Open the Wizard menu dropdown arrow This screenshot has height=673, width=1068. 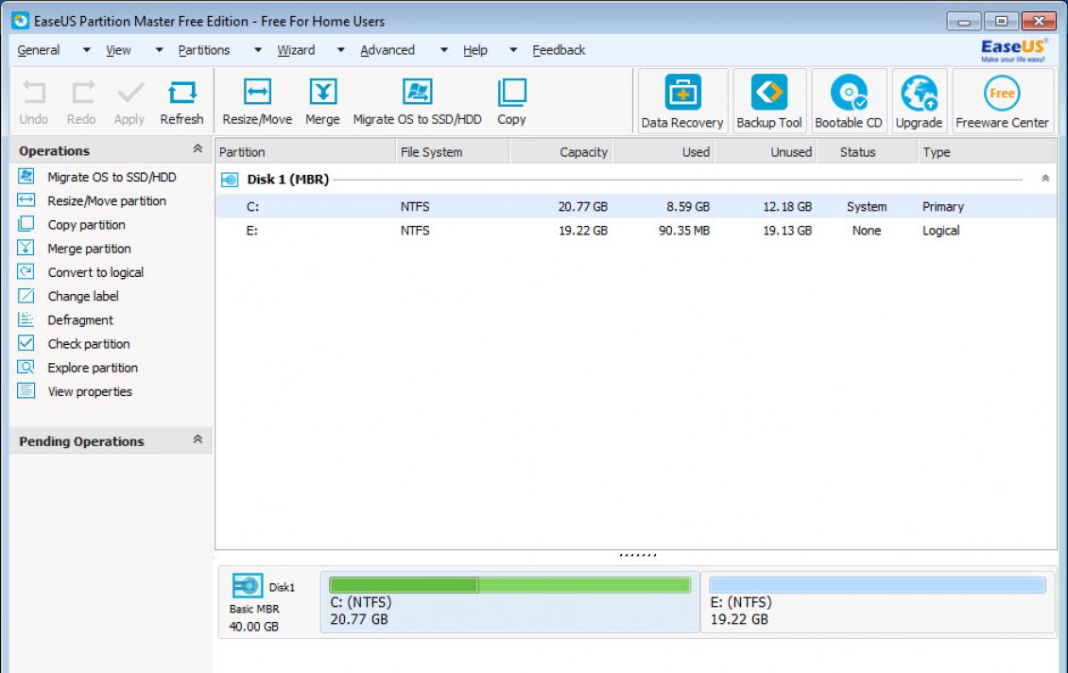point(340,50)
